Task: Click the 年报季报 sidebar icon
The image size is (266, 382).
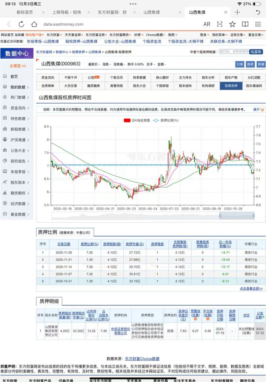Action: click(x=5, y=171)
